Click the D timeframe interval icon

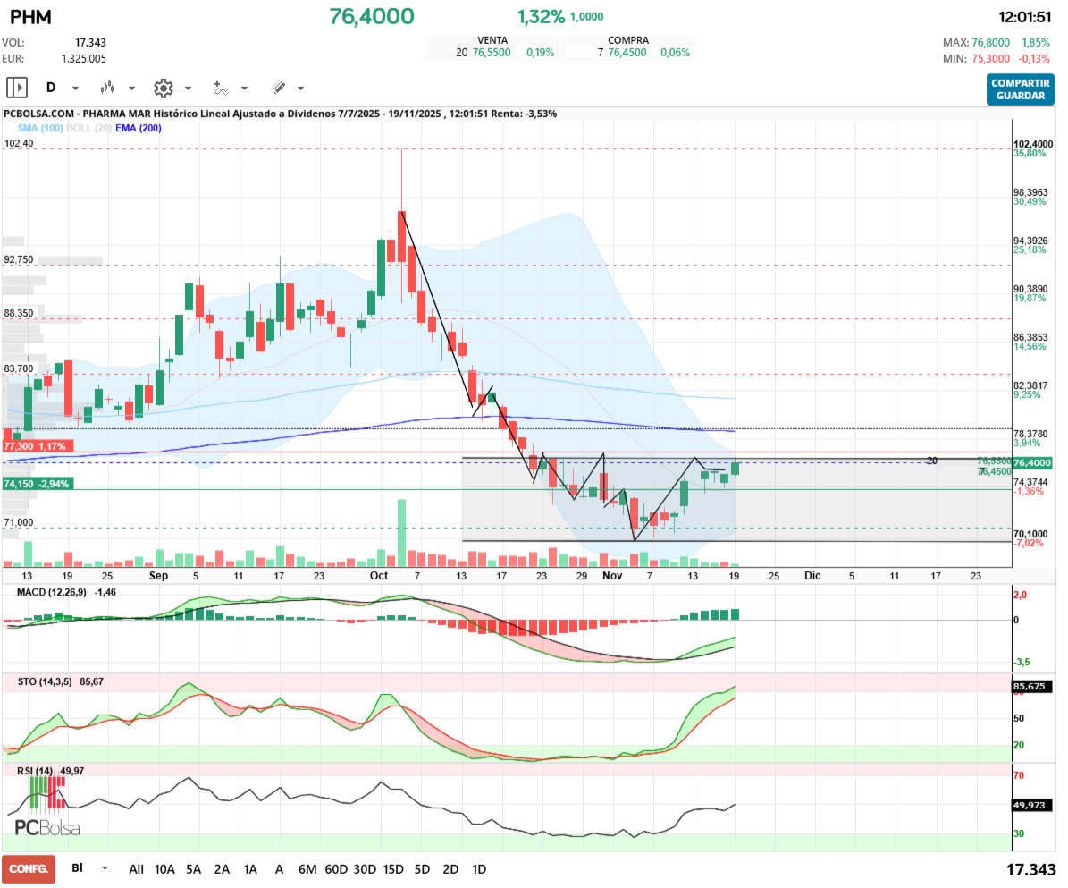(x=51, y=88)
